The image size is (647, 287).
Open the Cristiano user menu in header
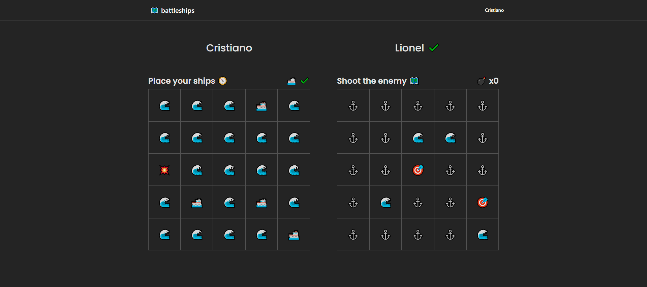tap(494, 10)
